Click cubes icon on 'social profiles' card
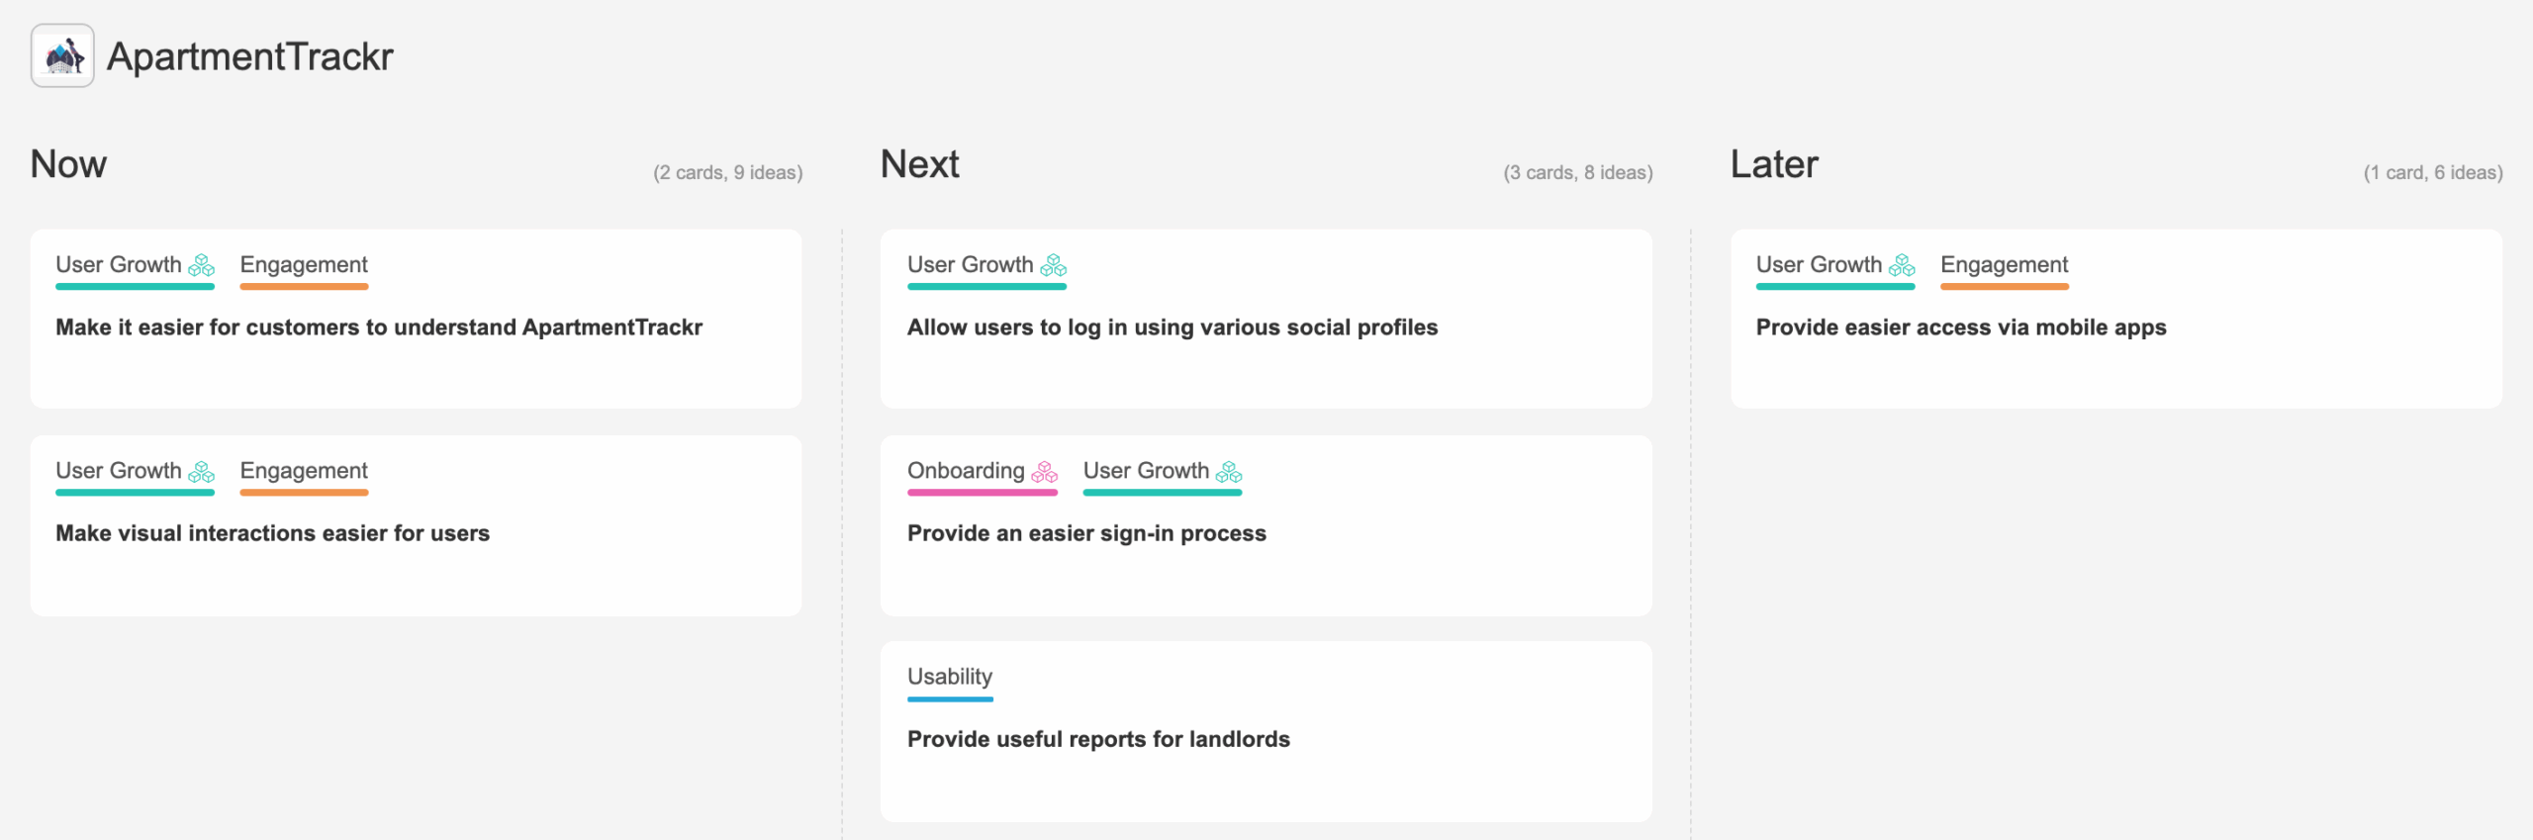 (1054, 266)
